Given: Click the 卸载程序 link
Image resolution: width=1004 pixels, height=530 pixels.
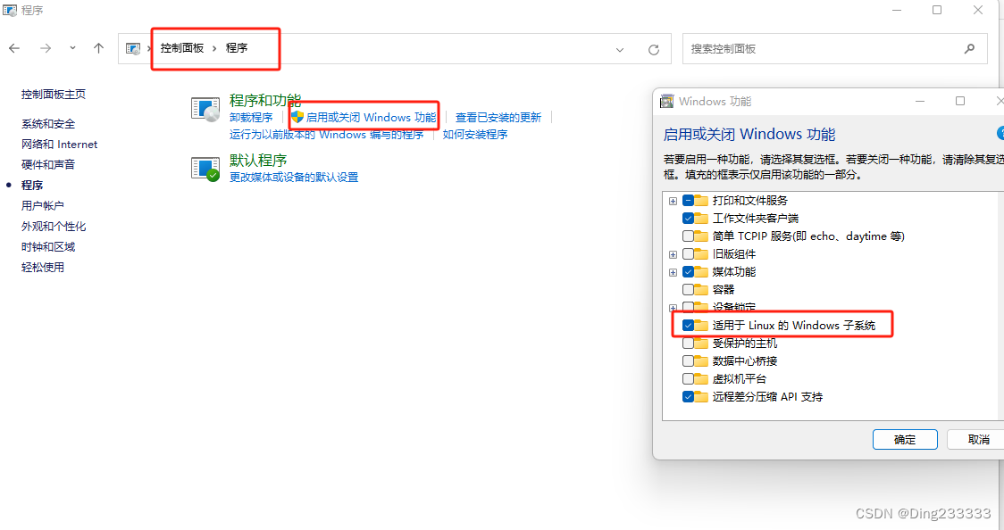Looking at the screenshot, I should click(251, 118).
